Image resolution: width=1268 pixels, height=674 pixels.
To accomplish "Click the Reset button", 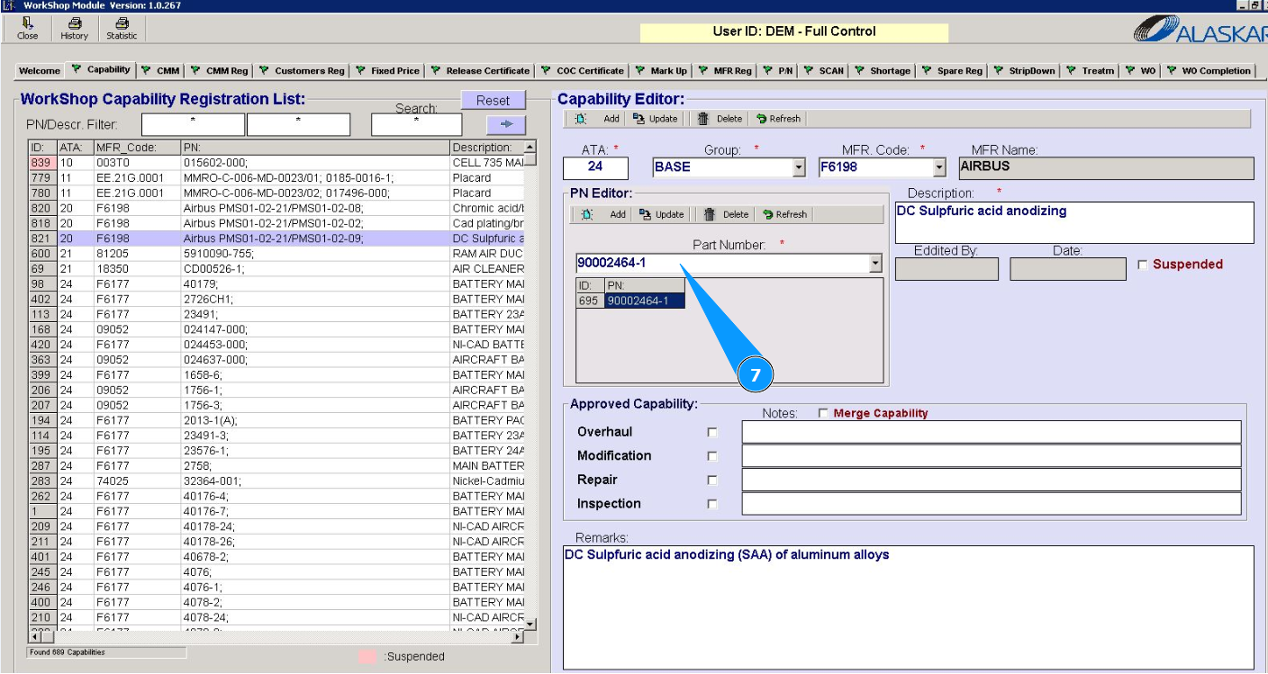I will [493, 101].
